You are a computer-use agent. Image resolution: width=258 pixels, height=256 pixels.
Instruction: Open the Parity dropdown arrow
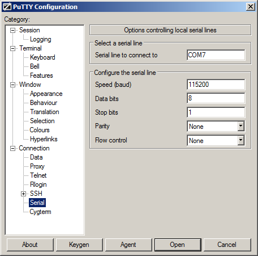pyautogui.click(x=240, y=126)
